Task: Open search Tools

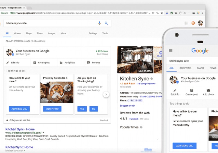Action: click(105, 33)
